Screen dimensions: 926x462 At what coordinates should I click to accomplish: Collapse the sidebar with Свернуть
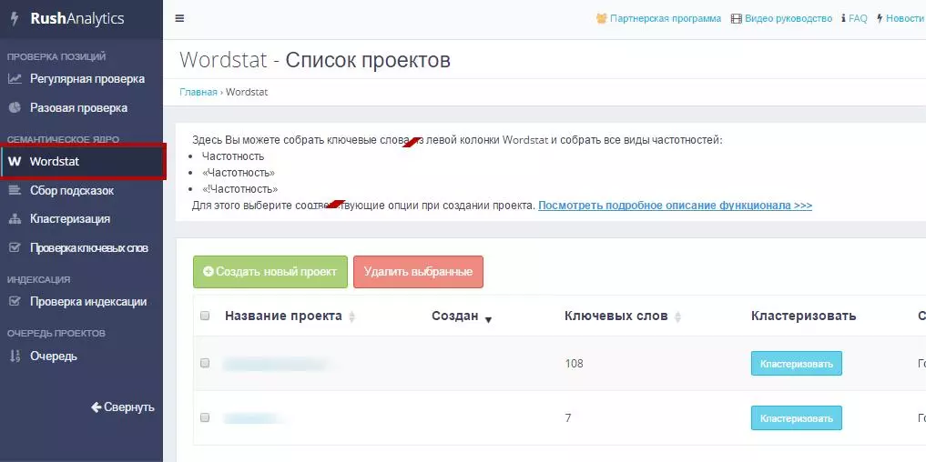click(x=122, y=407)
